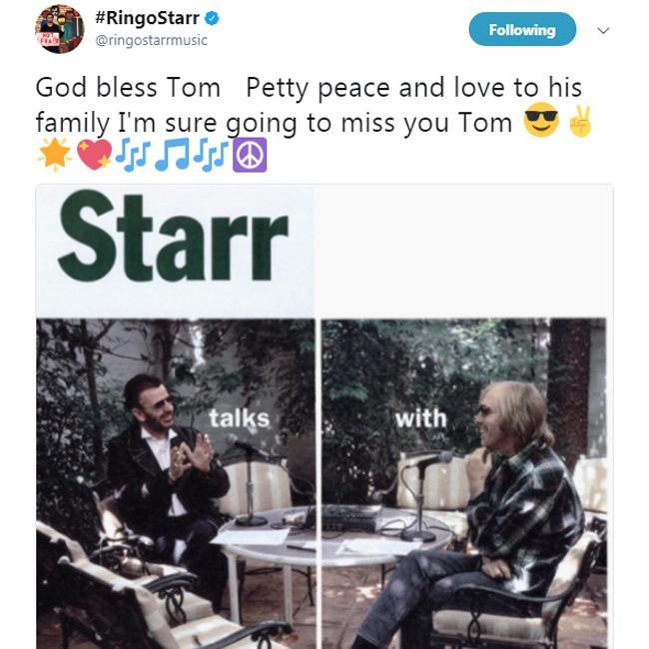Click the victory hand emoji
The width and height of the screenshot is (649, 649).
[x=580, y=123]
